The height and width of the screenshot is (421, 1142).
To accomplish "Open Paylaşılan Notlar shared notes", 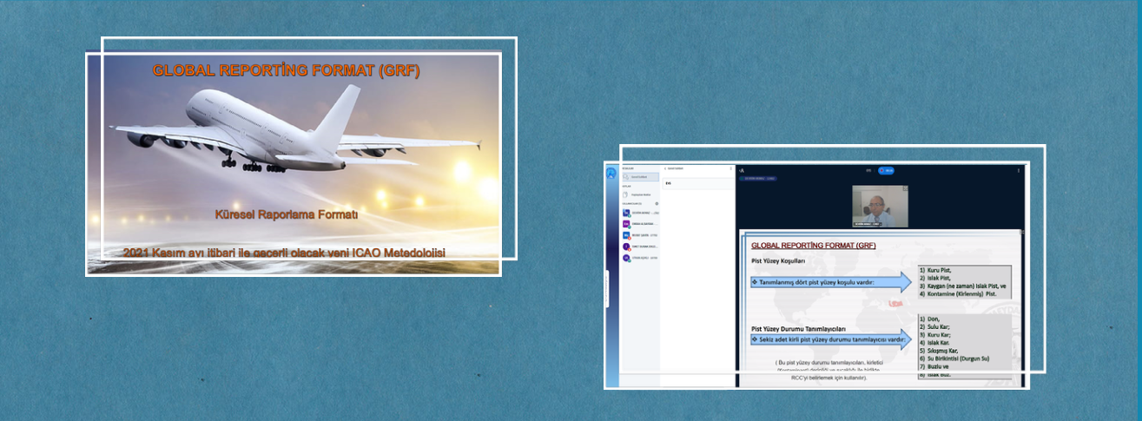I will click(x=641, y=194).
